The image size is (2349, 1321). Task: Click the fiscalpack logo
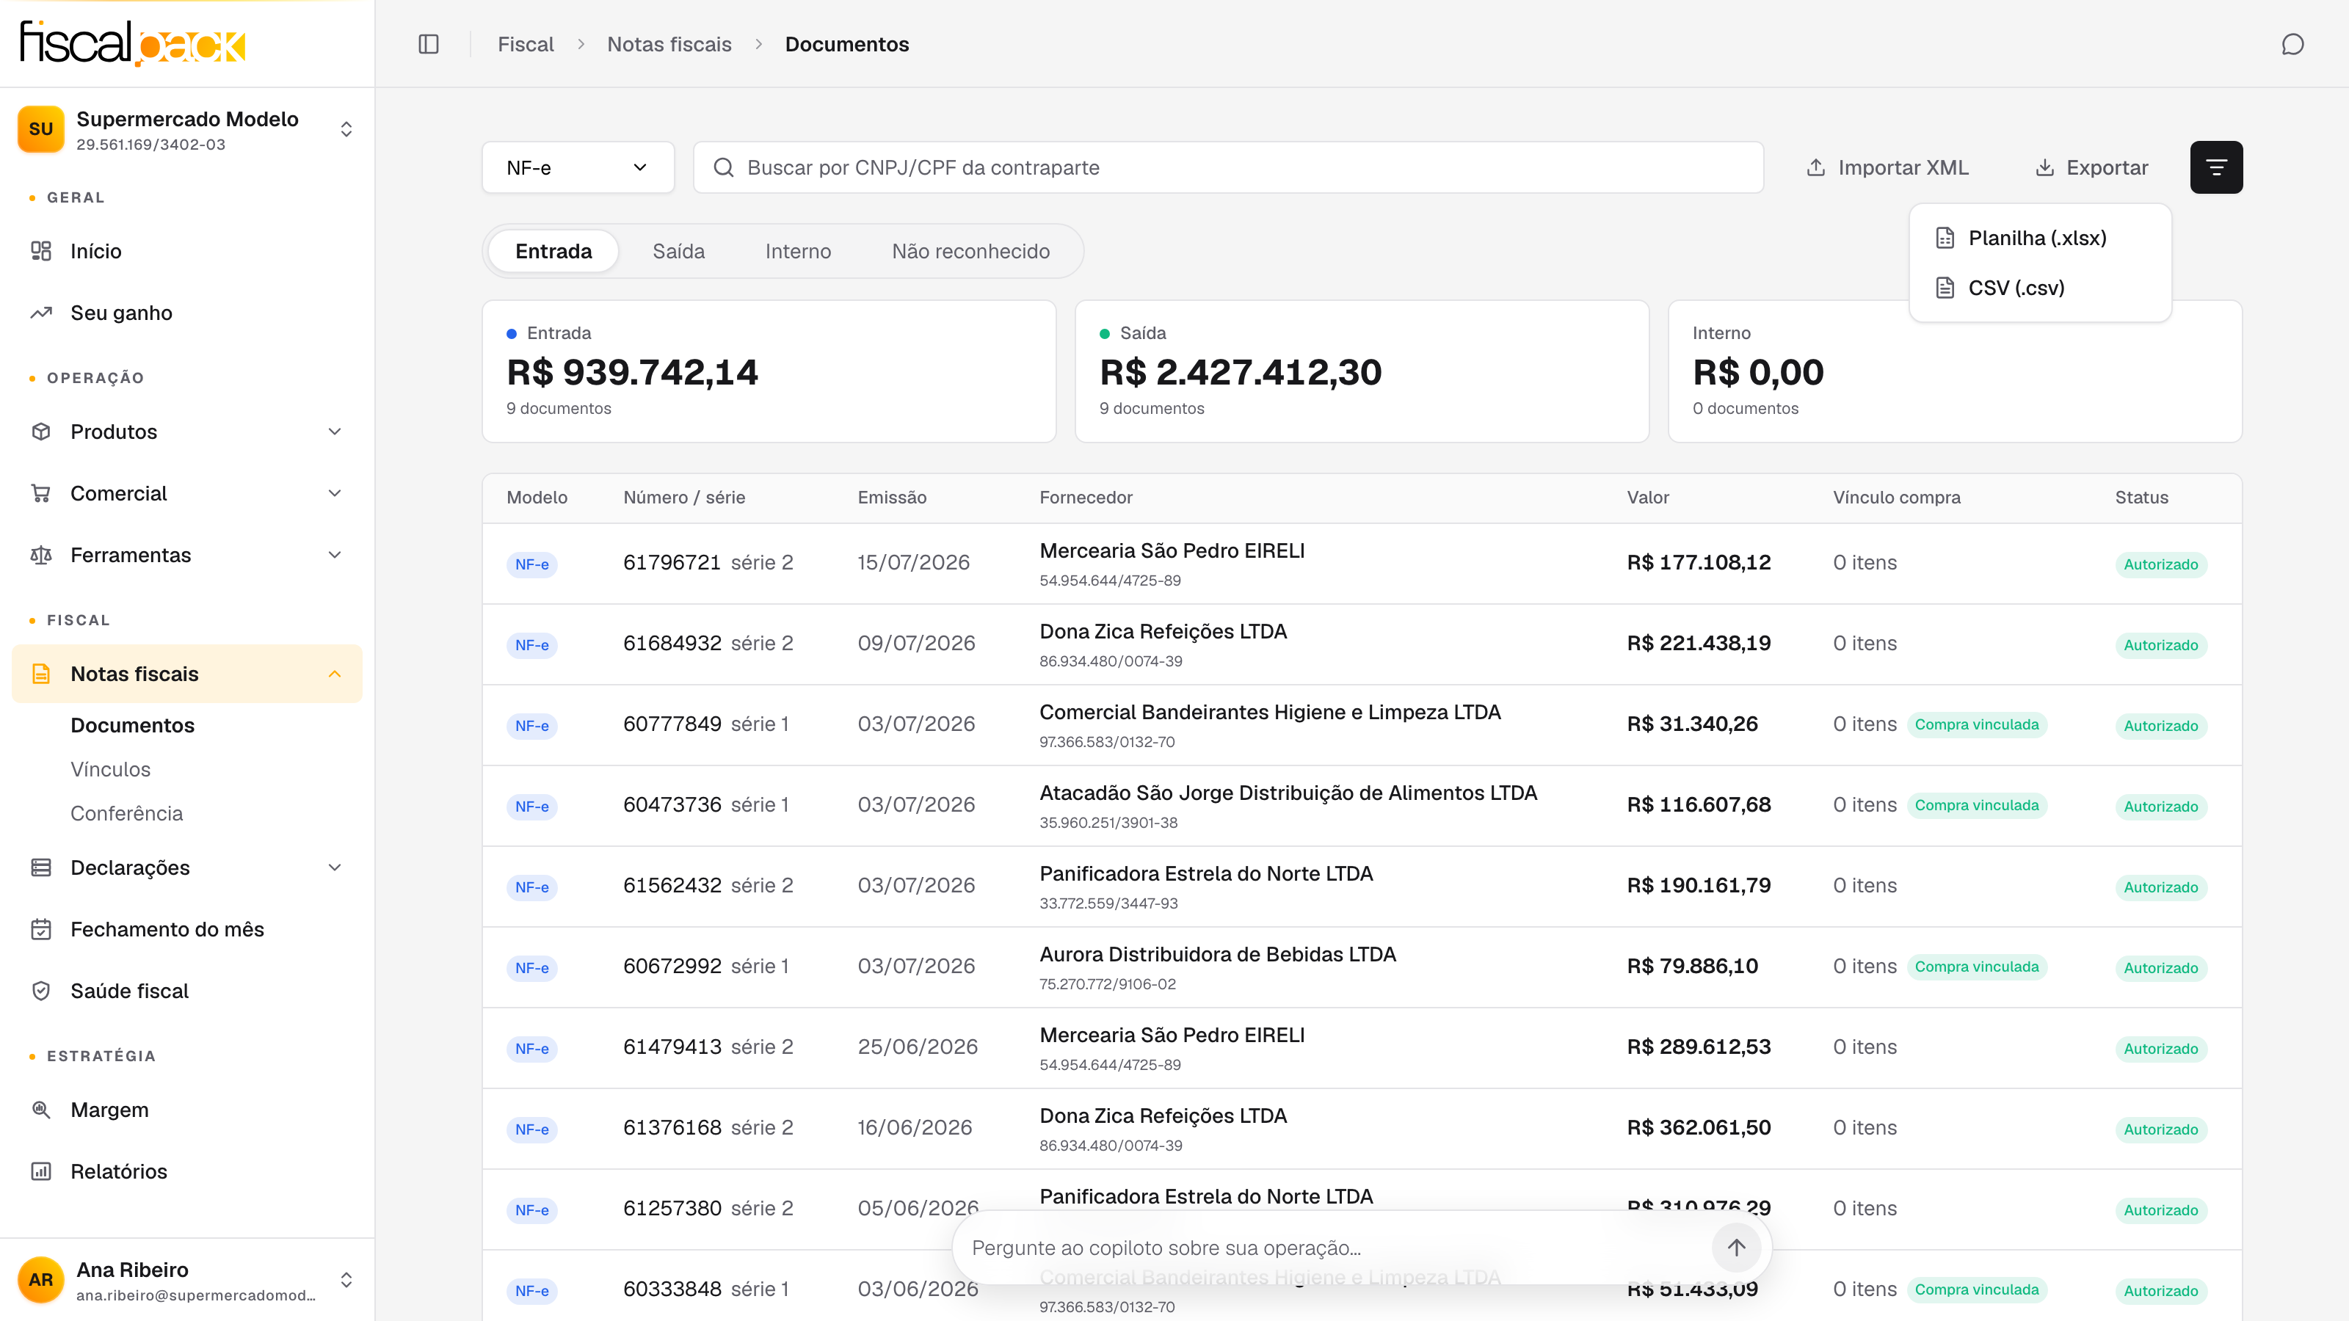click(x=133, y=43)
